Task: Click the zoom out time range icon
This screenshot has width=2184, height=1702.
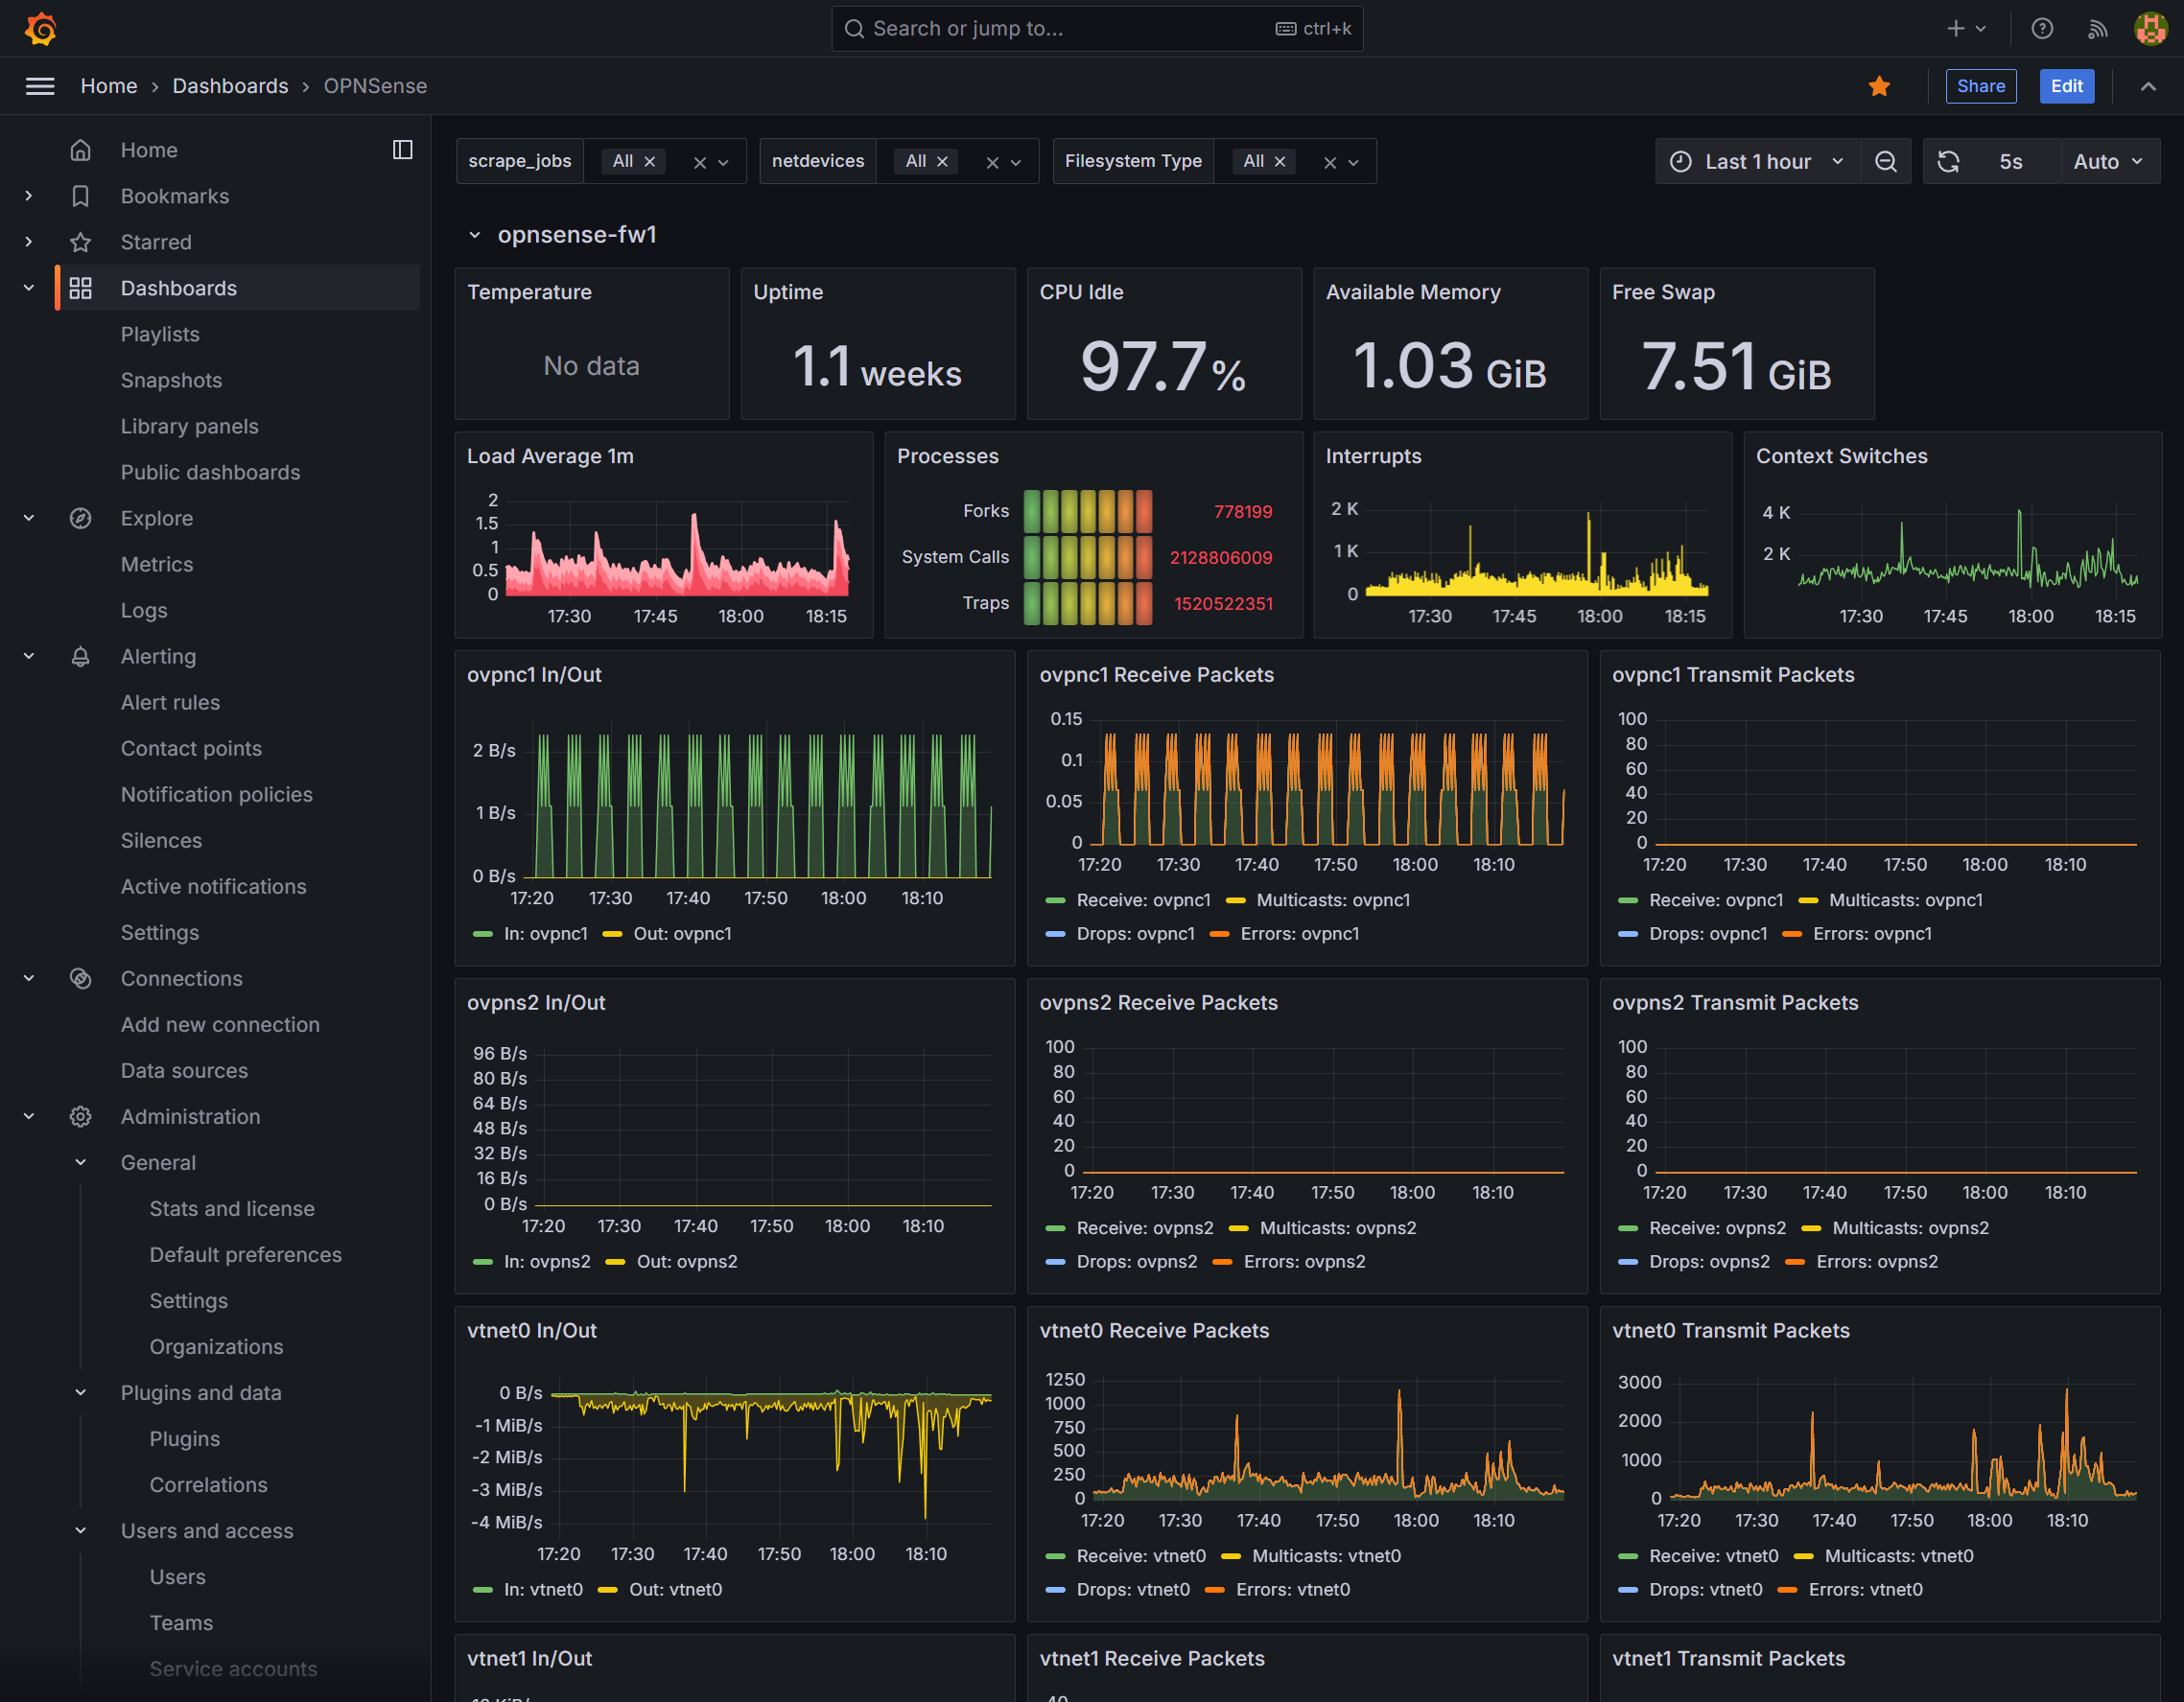Action: (1885, 161)
